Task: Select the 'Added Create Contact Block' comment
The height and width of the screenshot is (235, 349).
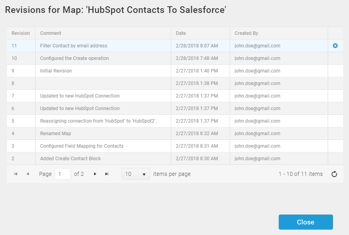Action: click(71, 159)
